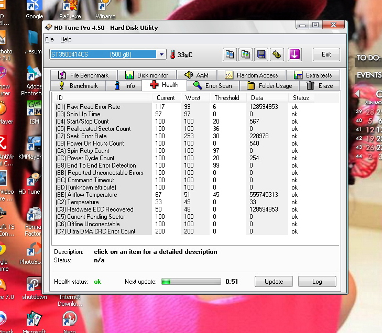Click the purple down arrow minimize-to-tray icon
Screen dimensions: 382x333
click(294, 54)
